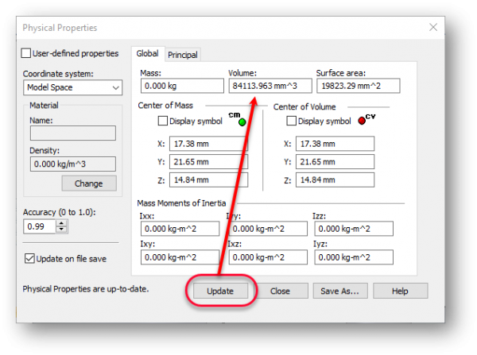Click the 'Mass Moments of Inertia' heading
The width and height of the screenshot is (477, 355).
pyautogui.click(x=181, y=203)
